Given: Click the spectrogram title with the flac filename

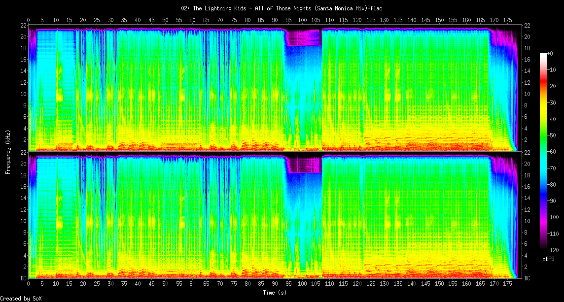Looking at the screenshot, I should [x=282, y=8].
